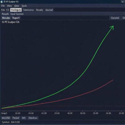The height and width of the screenshot is (125, 125).
Task: Click the Graph label on the axis
Action: tap(4, 113)
